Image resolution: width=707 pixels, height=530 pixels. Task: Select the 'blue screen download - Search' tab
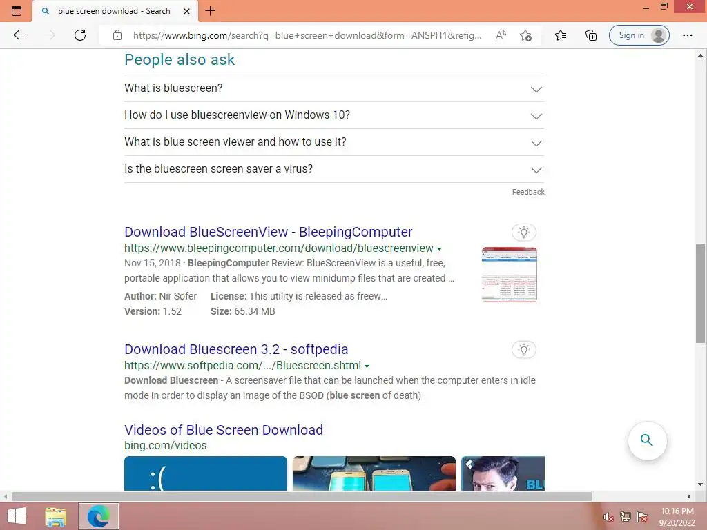point(114,11)
